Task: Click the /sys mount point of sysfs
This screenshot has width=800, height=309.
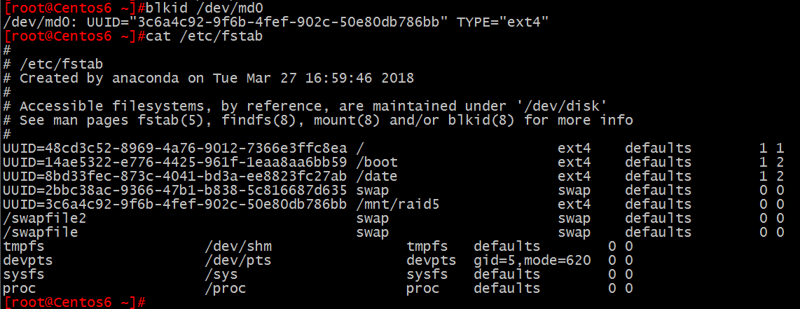Action: [x=221, y=275]
